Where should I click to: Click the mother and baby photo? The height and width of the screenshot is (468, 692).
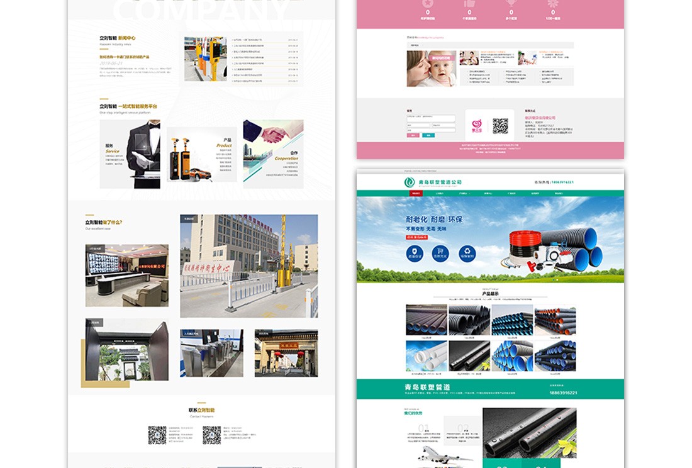click(x=432, y=69)
